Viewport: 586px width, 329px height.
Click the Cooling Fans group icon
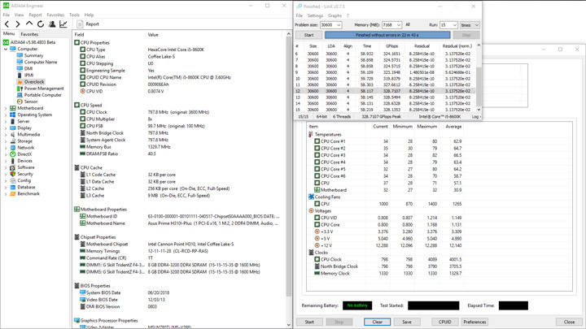pos(311,197)
